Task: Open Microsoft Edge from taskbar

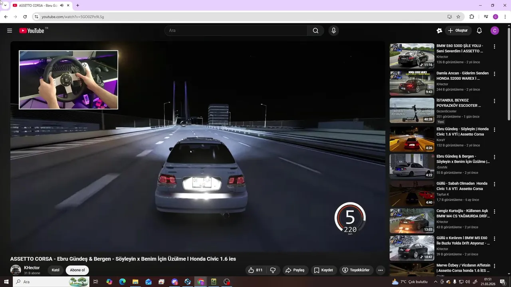Action: coord(123,282)
